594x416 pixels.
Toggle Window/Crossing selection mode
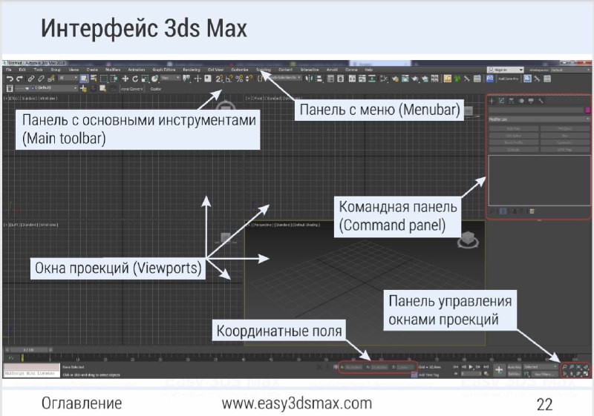[114, 79]
